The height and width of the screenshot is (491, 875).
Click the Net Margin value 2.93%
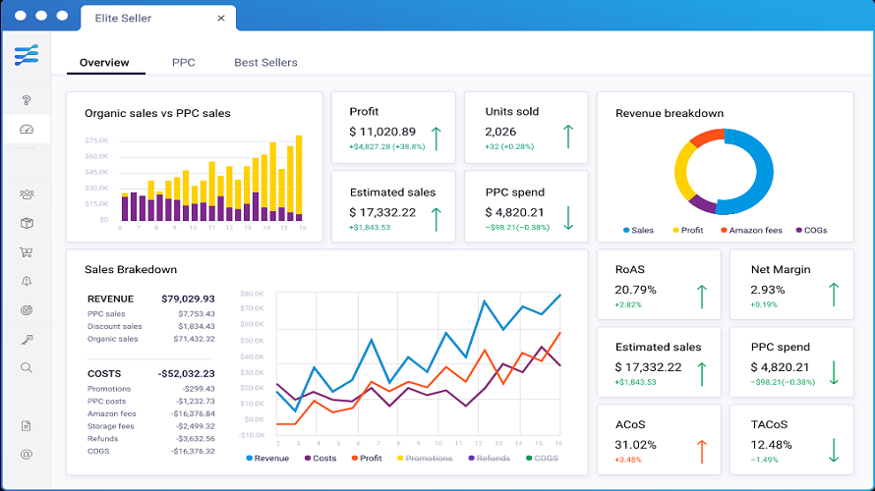(x=767, y=290)
